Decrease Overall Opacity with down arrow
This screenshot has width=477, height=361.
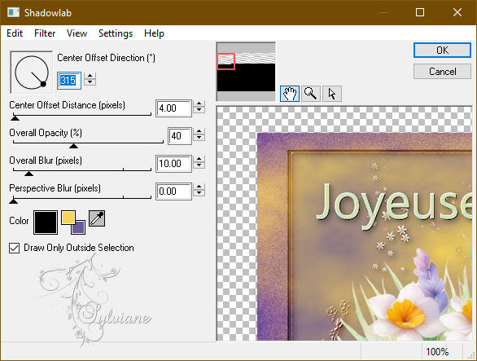tap(199, 138)
